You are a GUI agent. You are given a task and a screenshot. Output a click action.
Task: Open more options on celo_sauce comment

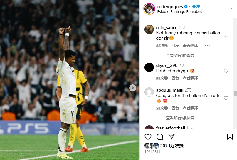coord(207,45)
